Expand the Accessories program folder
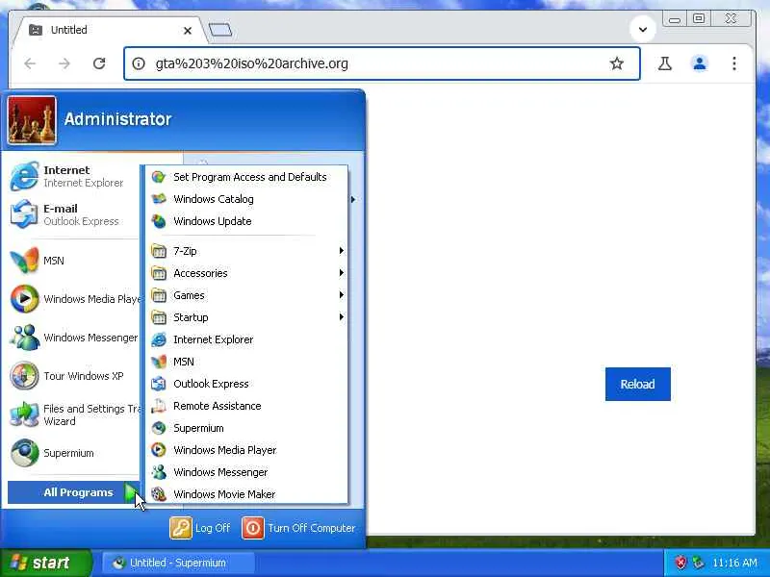Image resolution: width=770 pixels, height=577 pixels. pyautogui.click(x=247, y=273)
